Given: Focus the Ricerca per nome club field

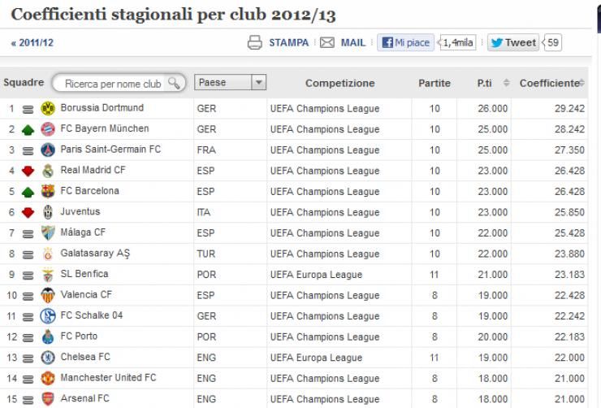Looking at the screenshot, I should click(113, 83).
